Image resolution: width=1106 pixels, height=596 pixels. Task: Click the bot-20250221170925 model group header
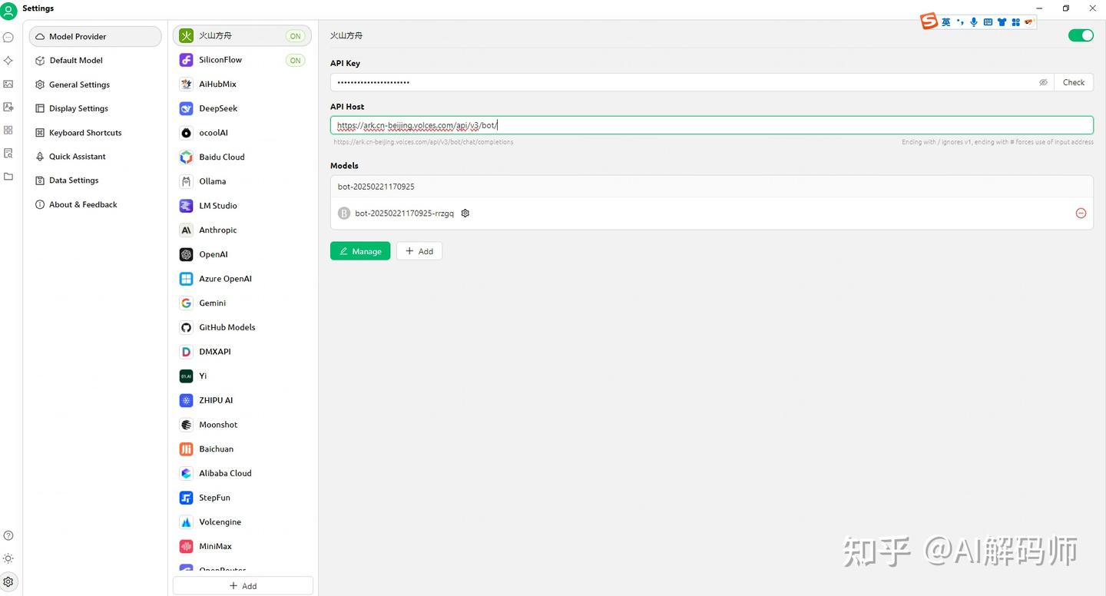click(x=712, y=187)
